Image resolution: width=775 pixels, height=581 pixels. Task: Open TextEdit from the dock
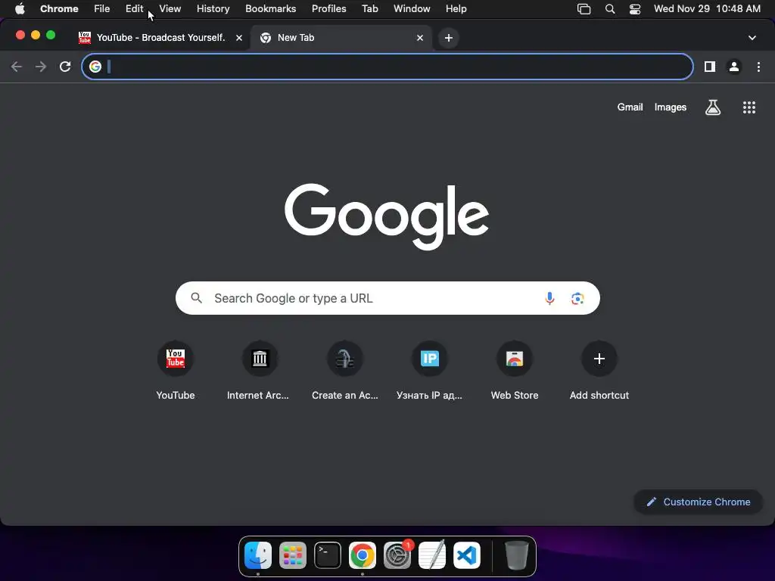pyautogui.click(x=432, y=555)
